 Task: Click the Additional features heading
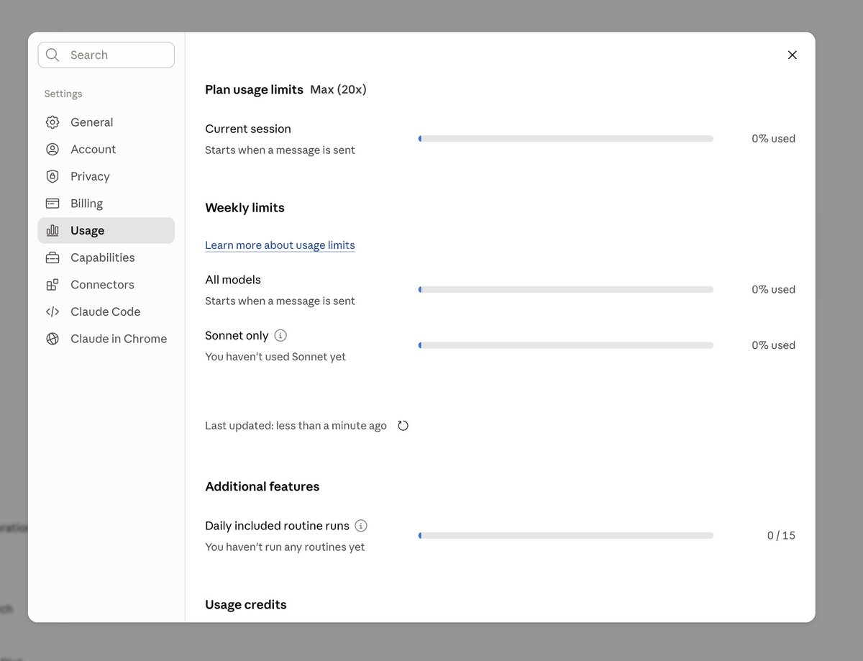pos(262,487)
